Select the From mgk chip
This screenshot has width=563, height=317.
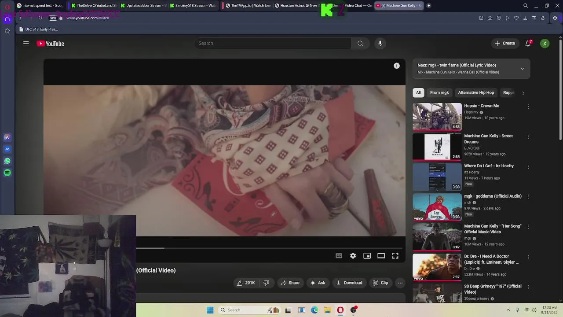pos(439,93)
